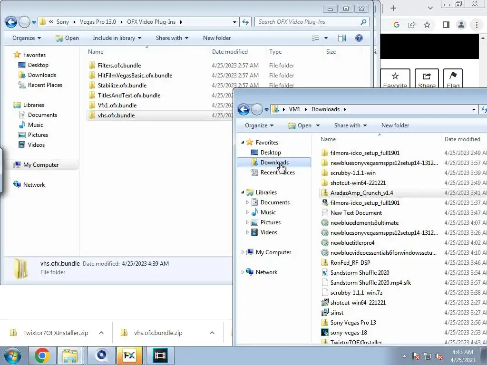Select scrubby-1.1.1-win.7z file
This screenshot has height=365, width=487.
pyautogui.click(x=356, y=292)
